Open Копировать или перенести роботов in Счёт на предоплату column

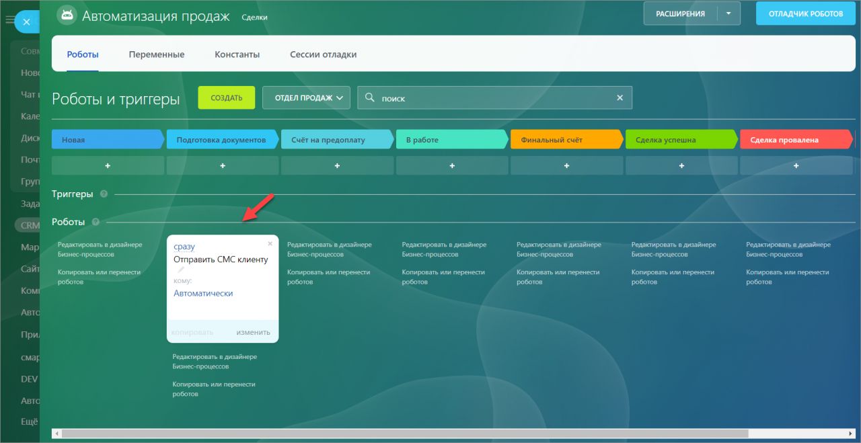(x=329, y=277)
